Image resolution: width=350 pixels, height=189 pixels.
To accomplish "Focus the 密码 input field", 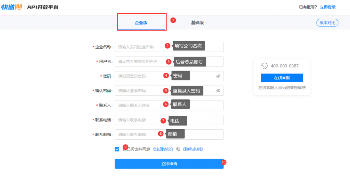I will [x=169, y=76].
